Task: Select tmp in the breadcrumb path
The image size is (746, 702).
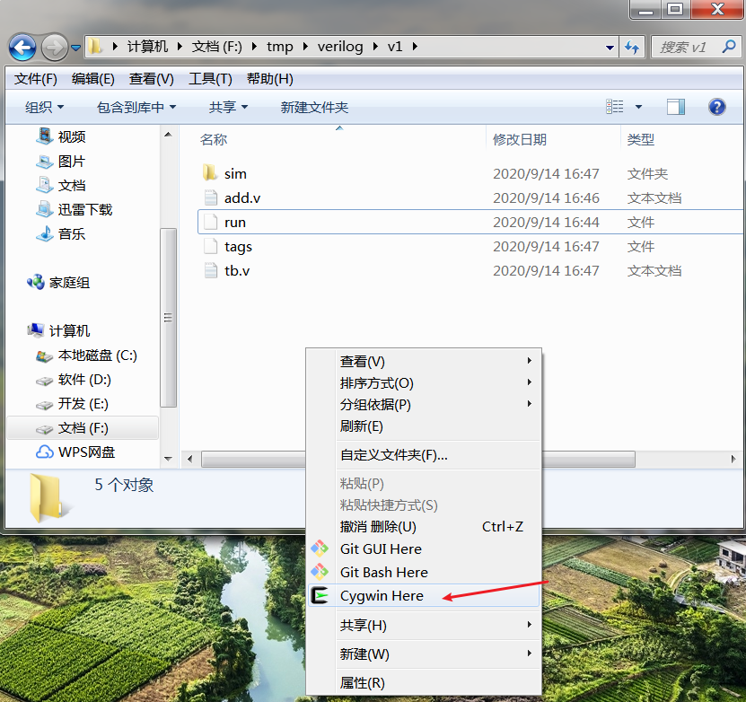Action: pyautogui.click(x=280, y=47)
